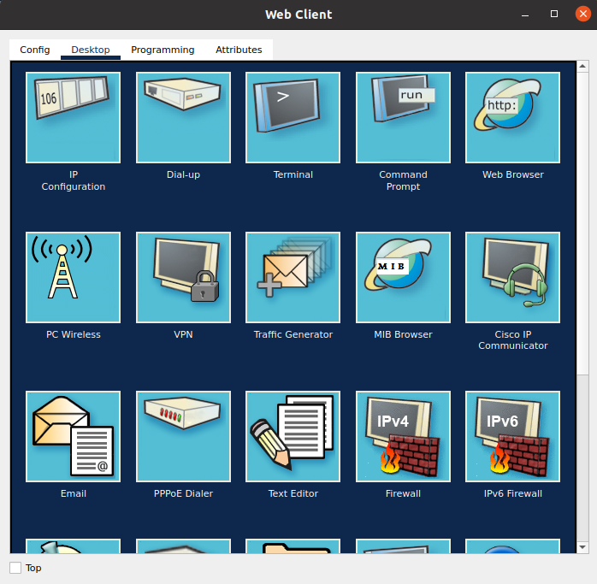Open the Web Browser
The width and height of the screenshot is (597, 584).
[x=512, y=117]
